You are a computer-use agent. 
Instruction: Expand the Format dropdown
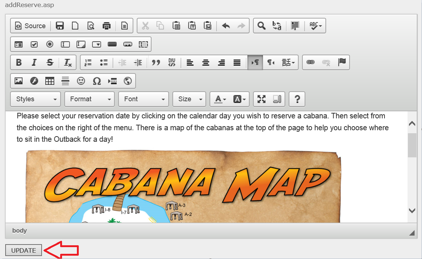click(90, 99)
